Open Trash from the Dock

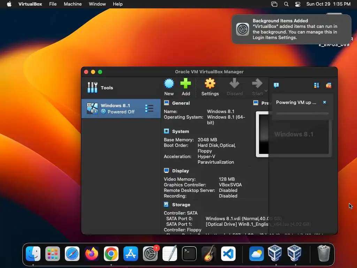[x=324, y=253]
